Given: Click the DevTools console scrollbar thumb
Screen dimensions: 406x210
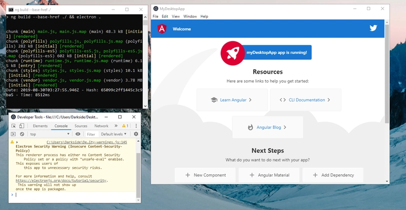Looking at the screenshot, I should point(138,175).
